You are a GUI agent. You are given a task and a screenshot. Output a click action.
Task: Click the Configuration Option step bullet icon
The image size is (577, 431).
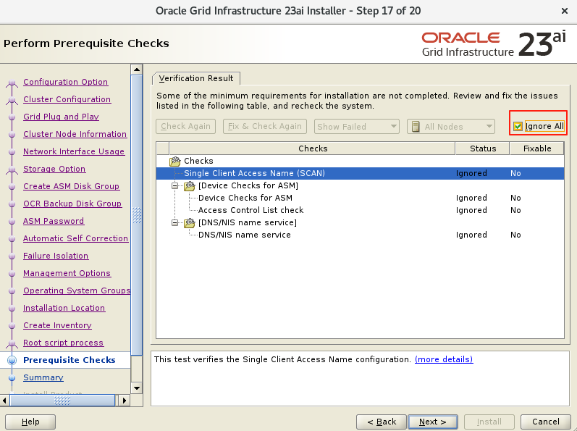[x=12, y=83]
